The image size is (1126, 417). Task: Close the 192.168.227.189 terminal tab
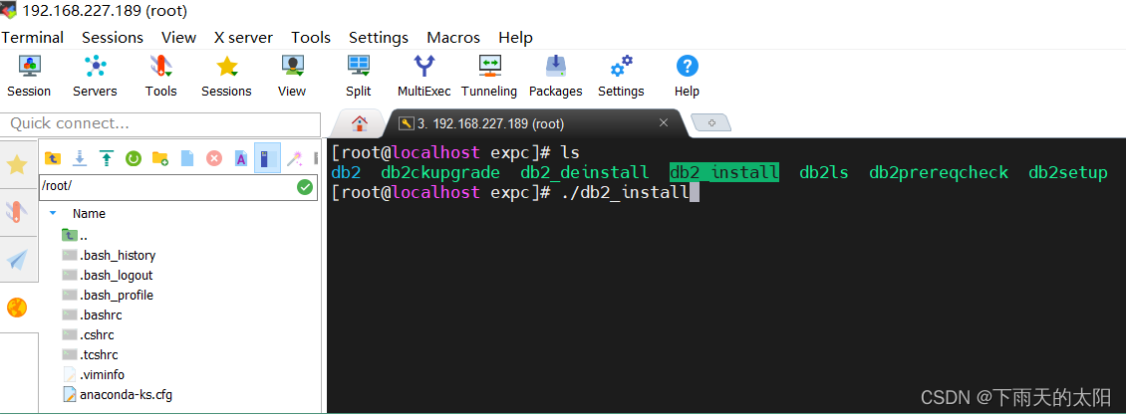pos(664,122)
